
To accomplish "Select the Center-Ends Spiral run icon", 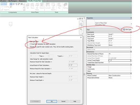I will pyautogui.click(x=16, y=4).
